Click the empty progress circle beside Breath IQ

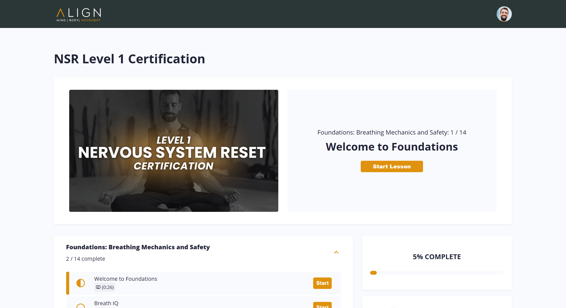tap(81, 306)
